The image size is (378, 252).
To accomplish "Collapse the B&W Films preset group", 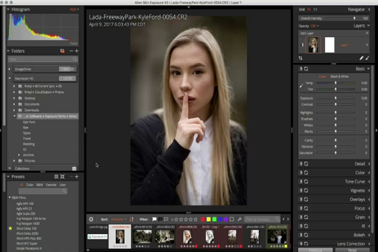I will click(9, 197).
